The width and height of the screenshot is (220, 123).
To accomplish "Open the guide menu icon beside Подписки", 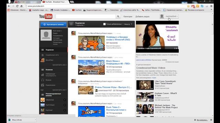I will tap(71, 24).
